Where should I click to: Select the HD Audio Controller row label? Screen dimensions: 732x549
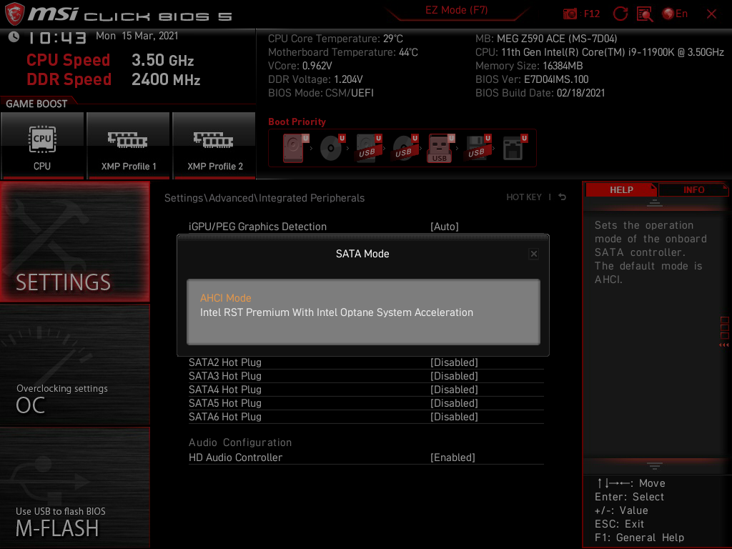tap(235, 457)
